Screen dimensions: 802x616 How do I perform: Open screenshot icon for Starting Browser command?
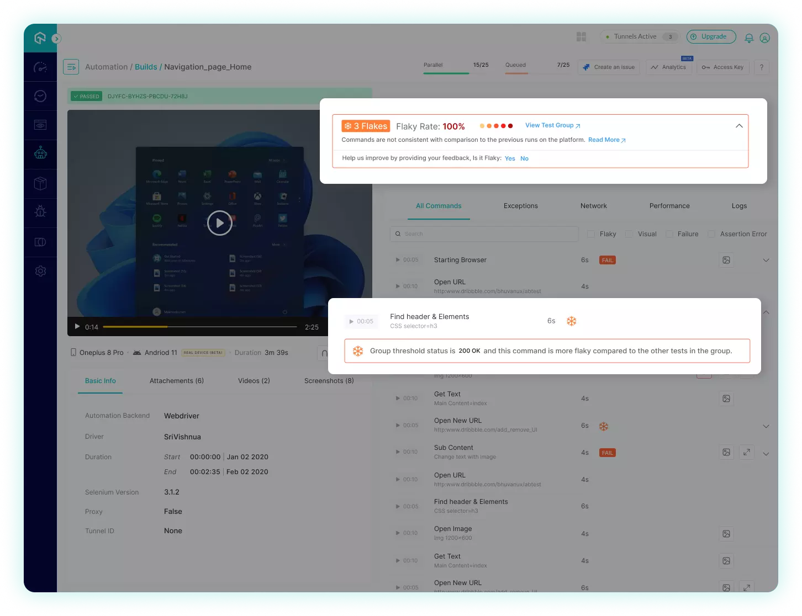pyautogui.click(x=726, y=260)
